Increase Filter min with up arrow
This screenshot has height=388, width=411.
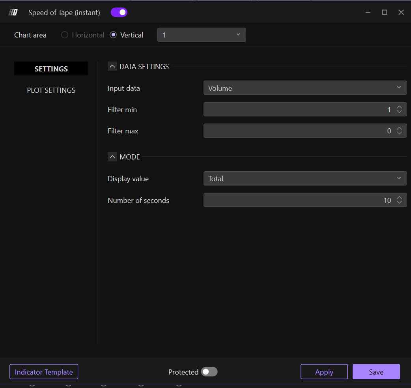point(399,107)
